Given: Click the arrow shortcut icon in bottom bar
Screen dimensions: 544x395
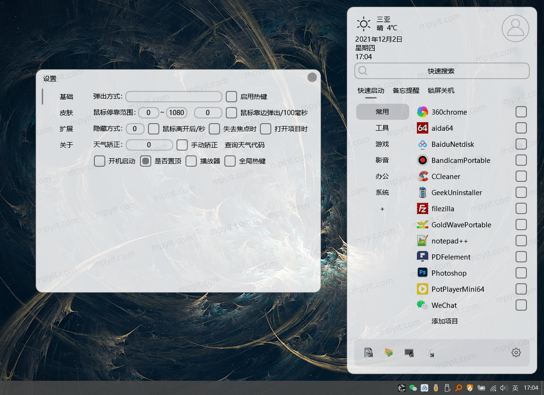Looking at the screenshot, I should click(430, 353).
